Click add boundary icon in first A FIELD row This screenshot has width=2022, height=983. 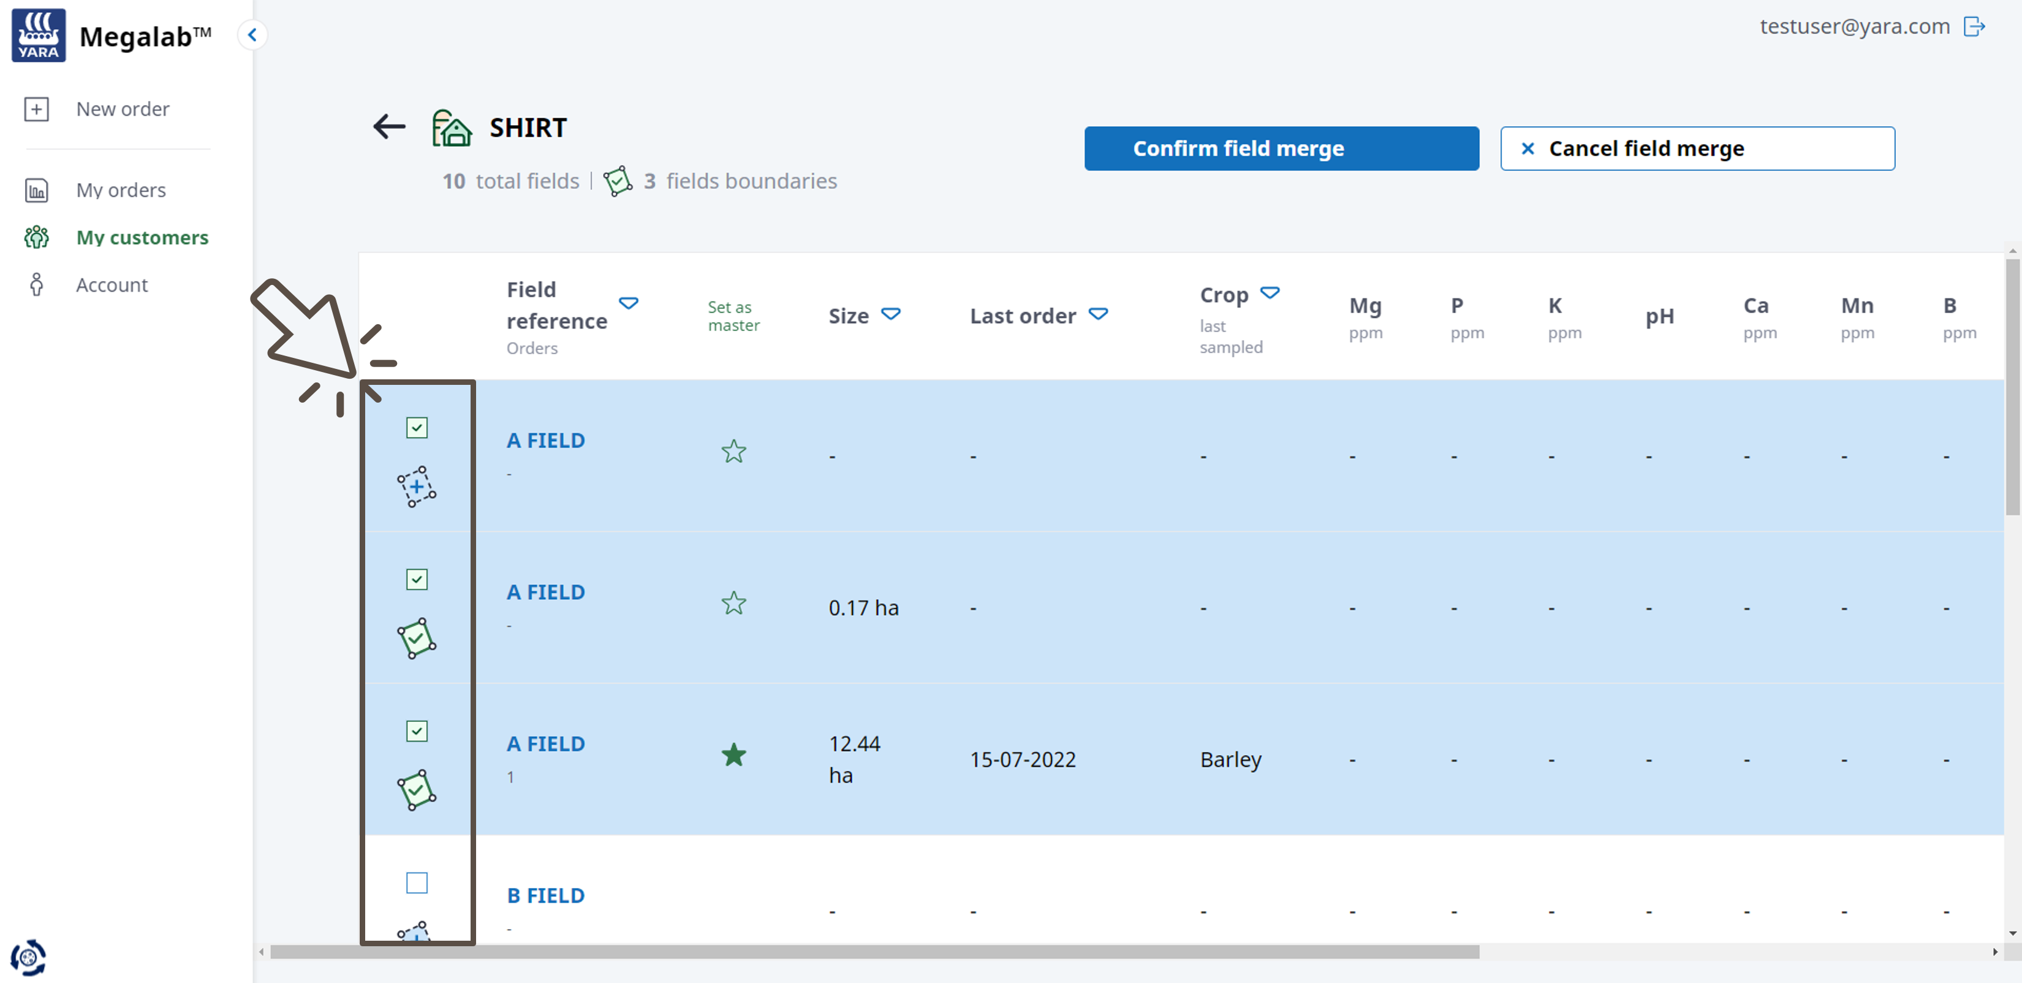(x=416, y=487)
